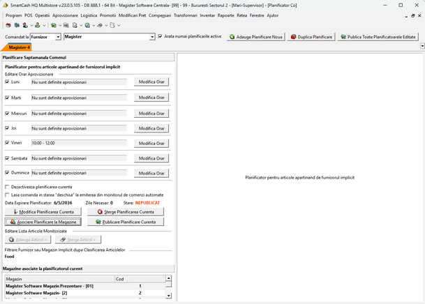425x304 pixels.
Task: Click the Magazin column header
Action: pos(59,279)
